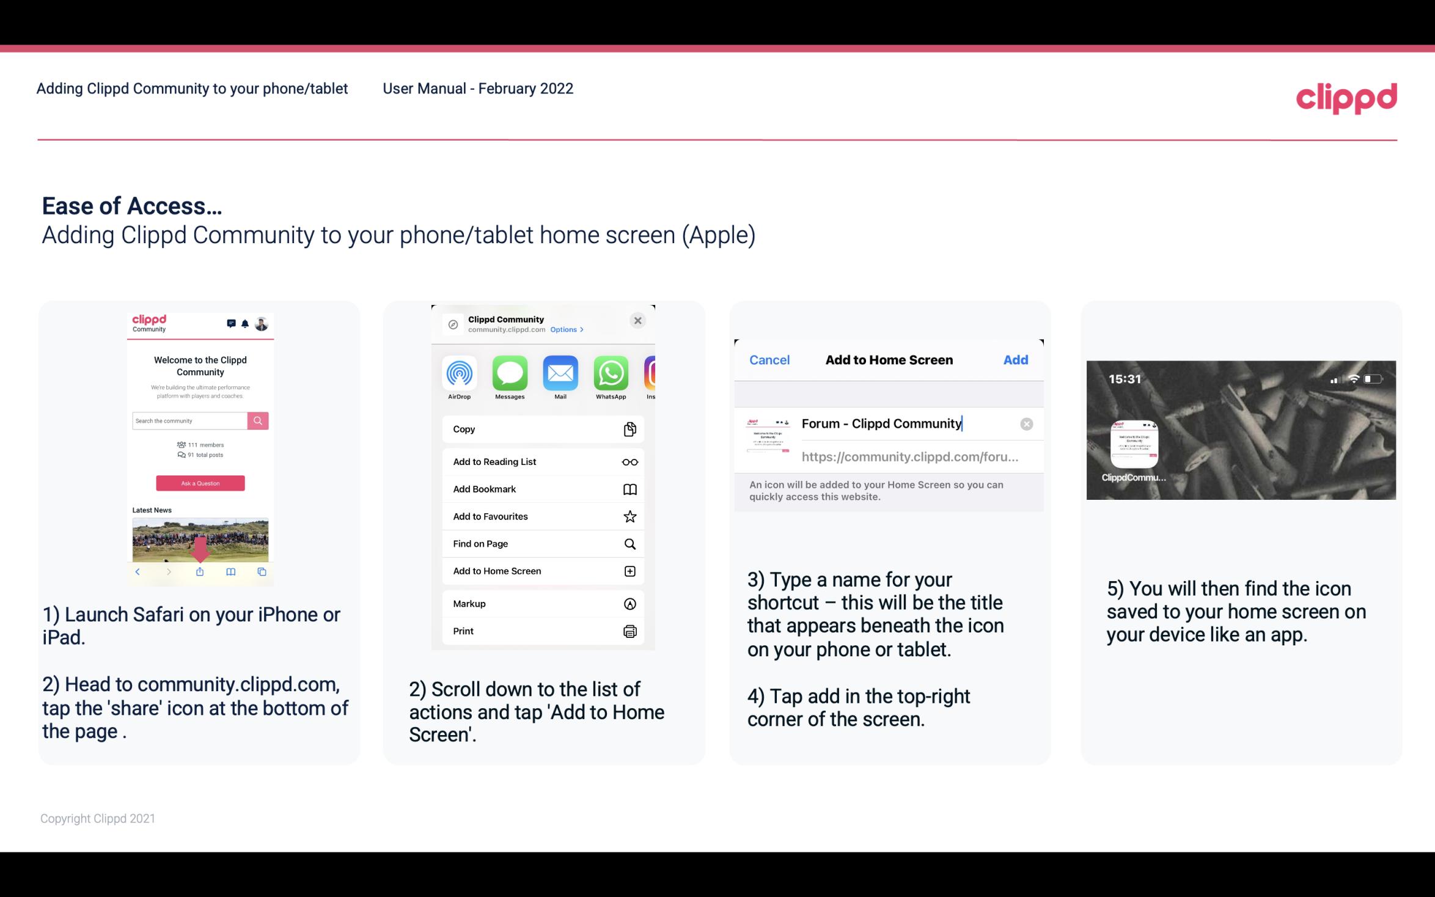Image resolution: width=1435 pixels, height=897 pixels.
Task: Toggle the Markup action option
Action: 542,604
